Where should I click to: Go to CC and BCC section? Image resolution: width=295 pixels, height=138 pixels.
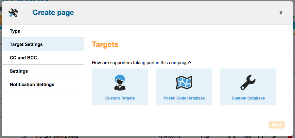(x=23, y=58)
